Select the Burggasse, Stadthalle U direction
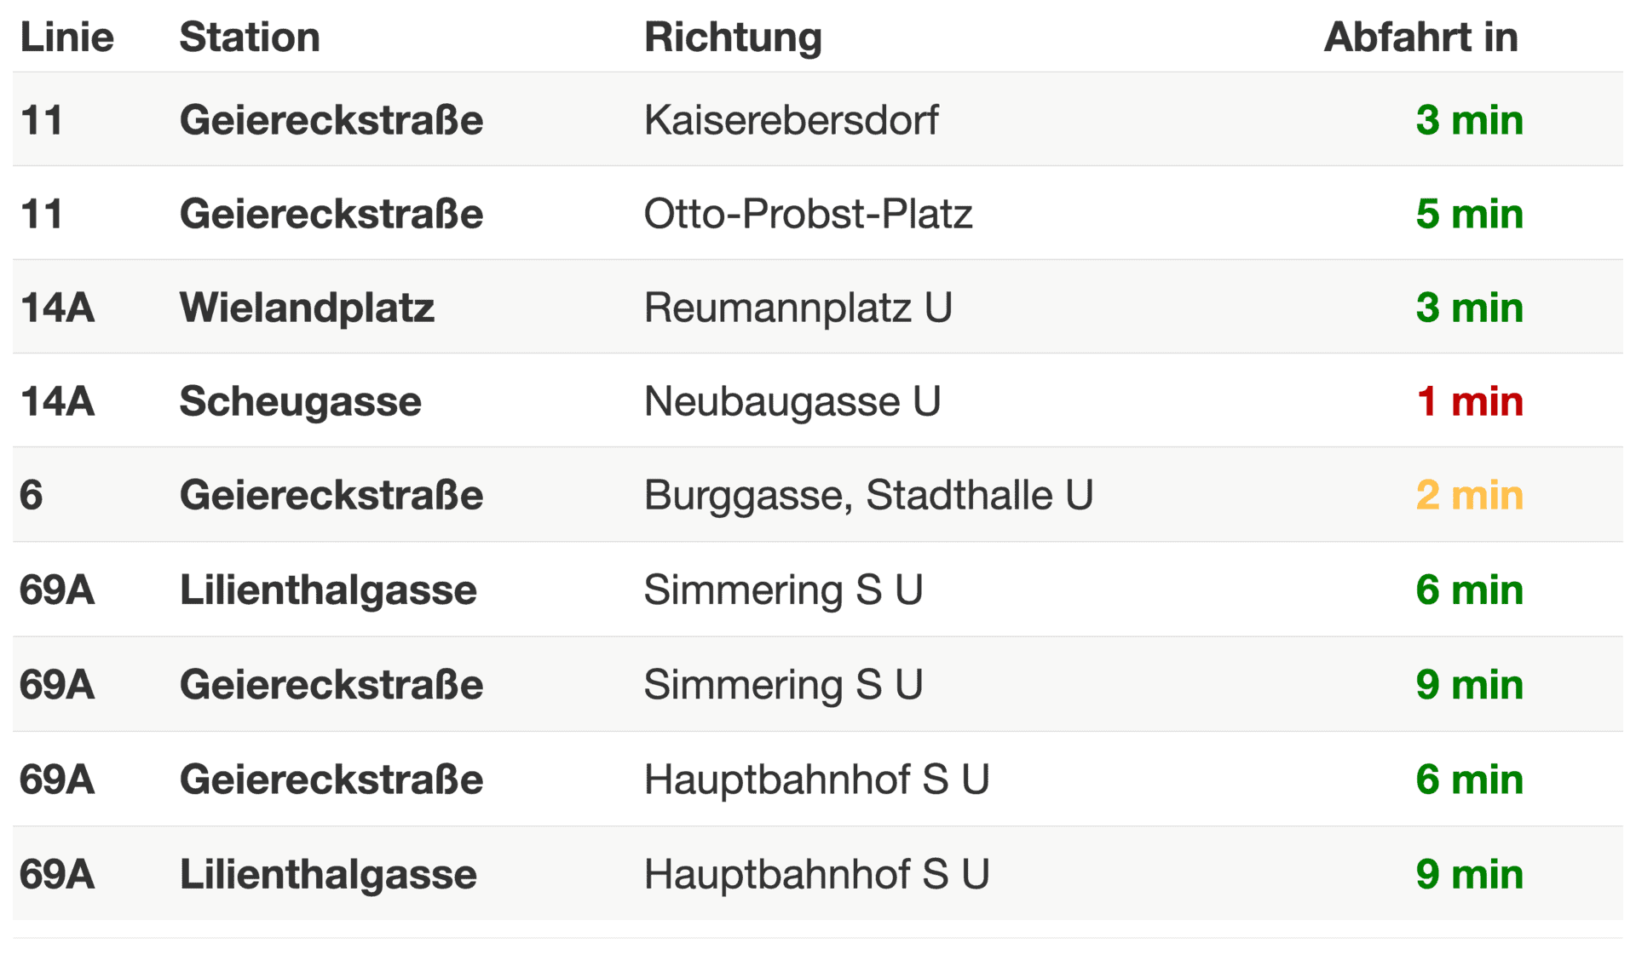Screen dimensions: 1636x955 868,495
